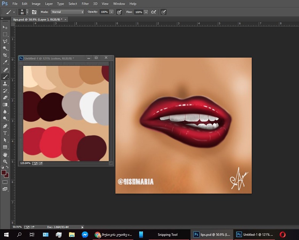The width and height of the screenshot is (299, 240).
Task: Toggle Quick Mask mode
Action: coord(5,182)
